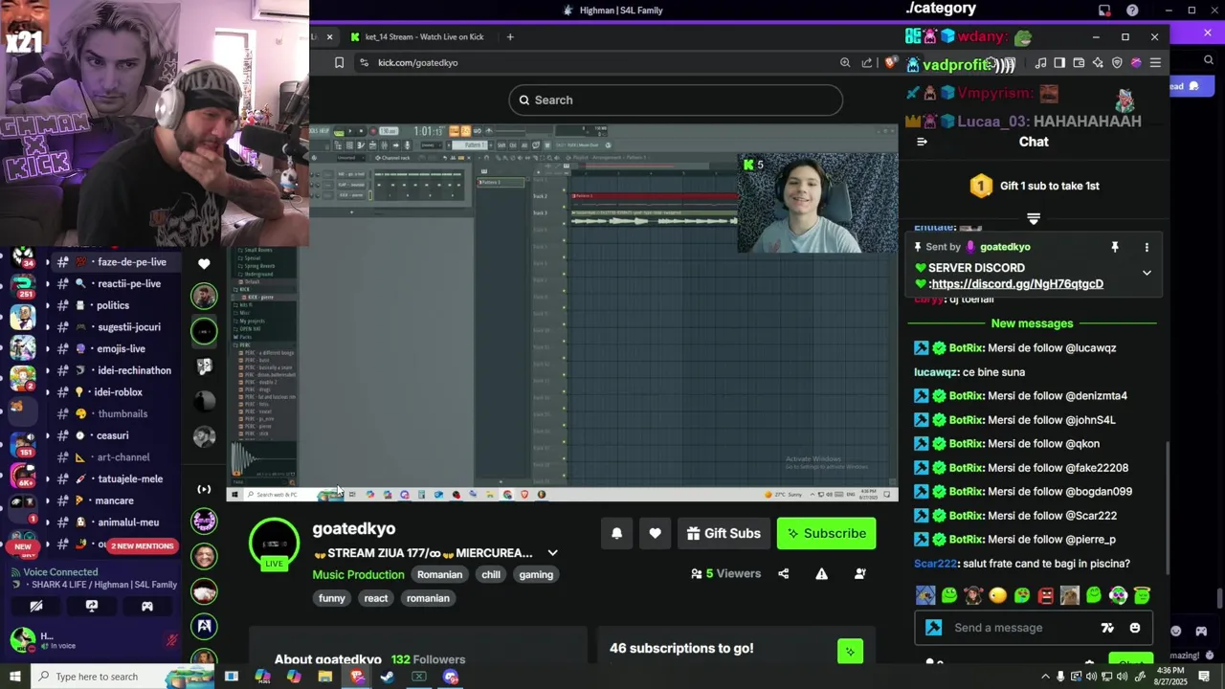Screen dimensions: 1225x689
Task: Click the funny stream tag
Action: click(332, 598)
